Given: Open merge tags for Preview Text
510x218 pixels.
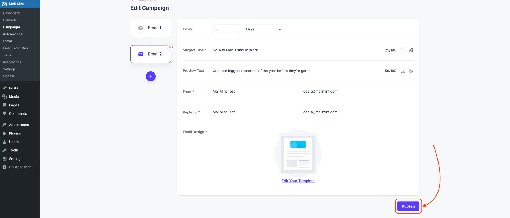Looking at the screenshot, I should (403, 71).
